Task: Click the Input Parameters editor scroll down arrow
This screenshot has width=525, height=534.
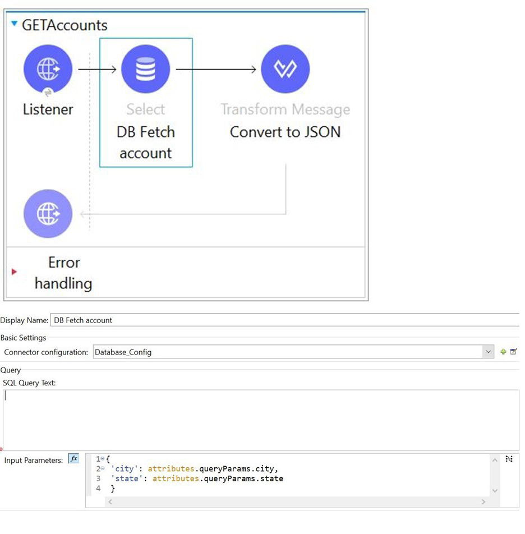Action: click(x=495, y=490)
